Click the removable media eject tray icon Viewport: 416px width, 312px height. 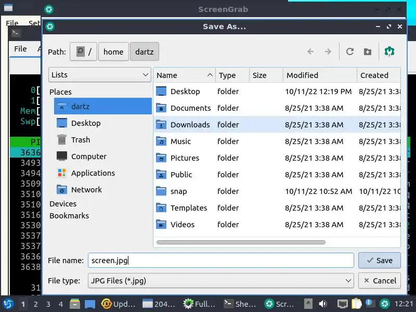pyautogui.click(x=308, y=304)
